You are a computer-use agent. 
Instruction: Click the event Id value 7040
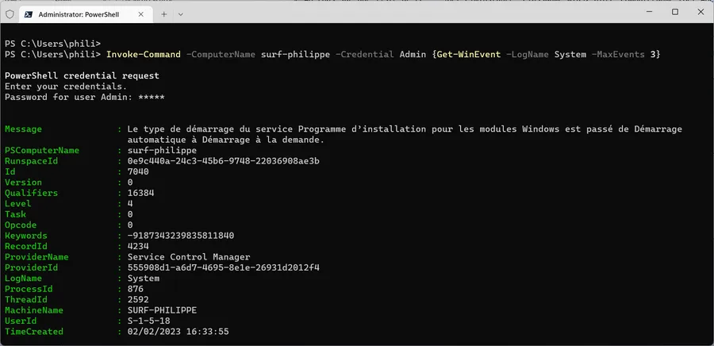pyautogui.click(x=138, y=171)
